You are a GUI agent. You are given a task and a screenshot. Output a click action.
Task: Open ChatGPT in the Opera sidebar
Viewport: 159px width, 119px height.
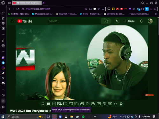pos(3,46)
